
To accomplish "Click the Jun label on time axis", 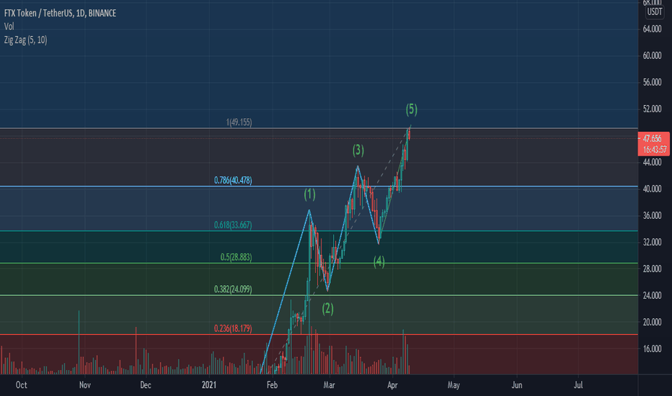I will [517, 385].
